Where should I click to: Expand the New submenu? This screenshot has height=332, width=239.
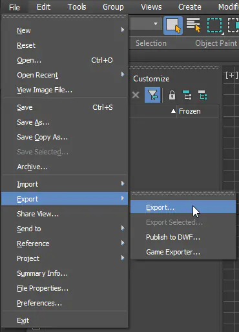pos(65,30)
